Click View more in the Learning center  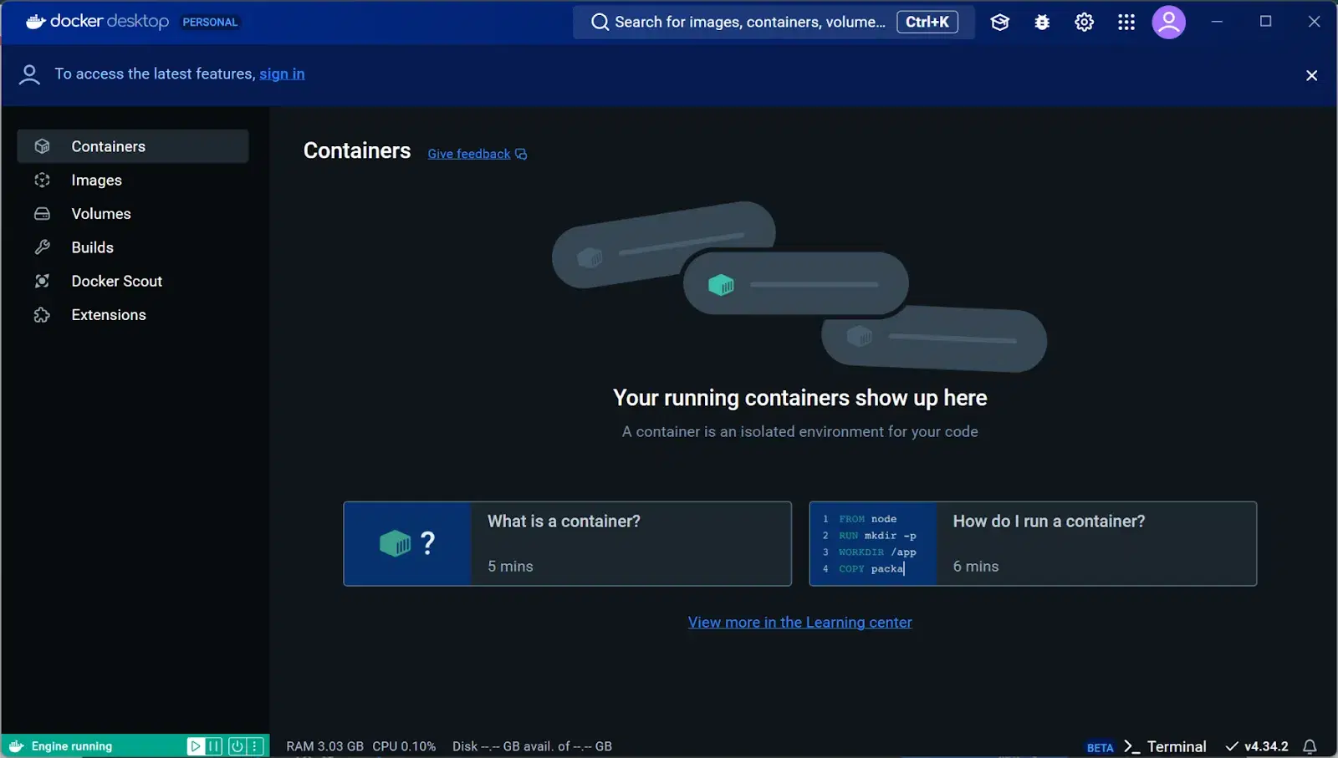(800, 622)
